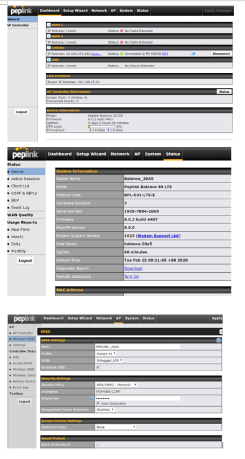
Task: Click the green status indicator for Cellular
Action: point(122,54)
